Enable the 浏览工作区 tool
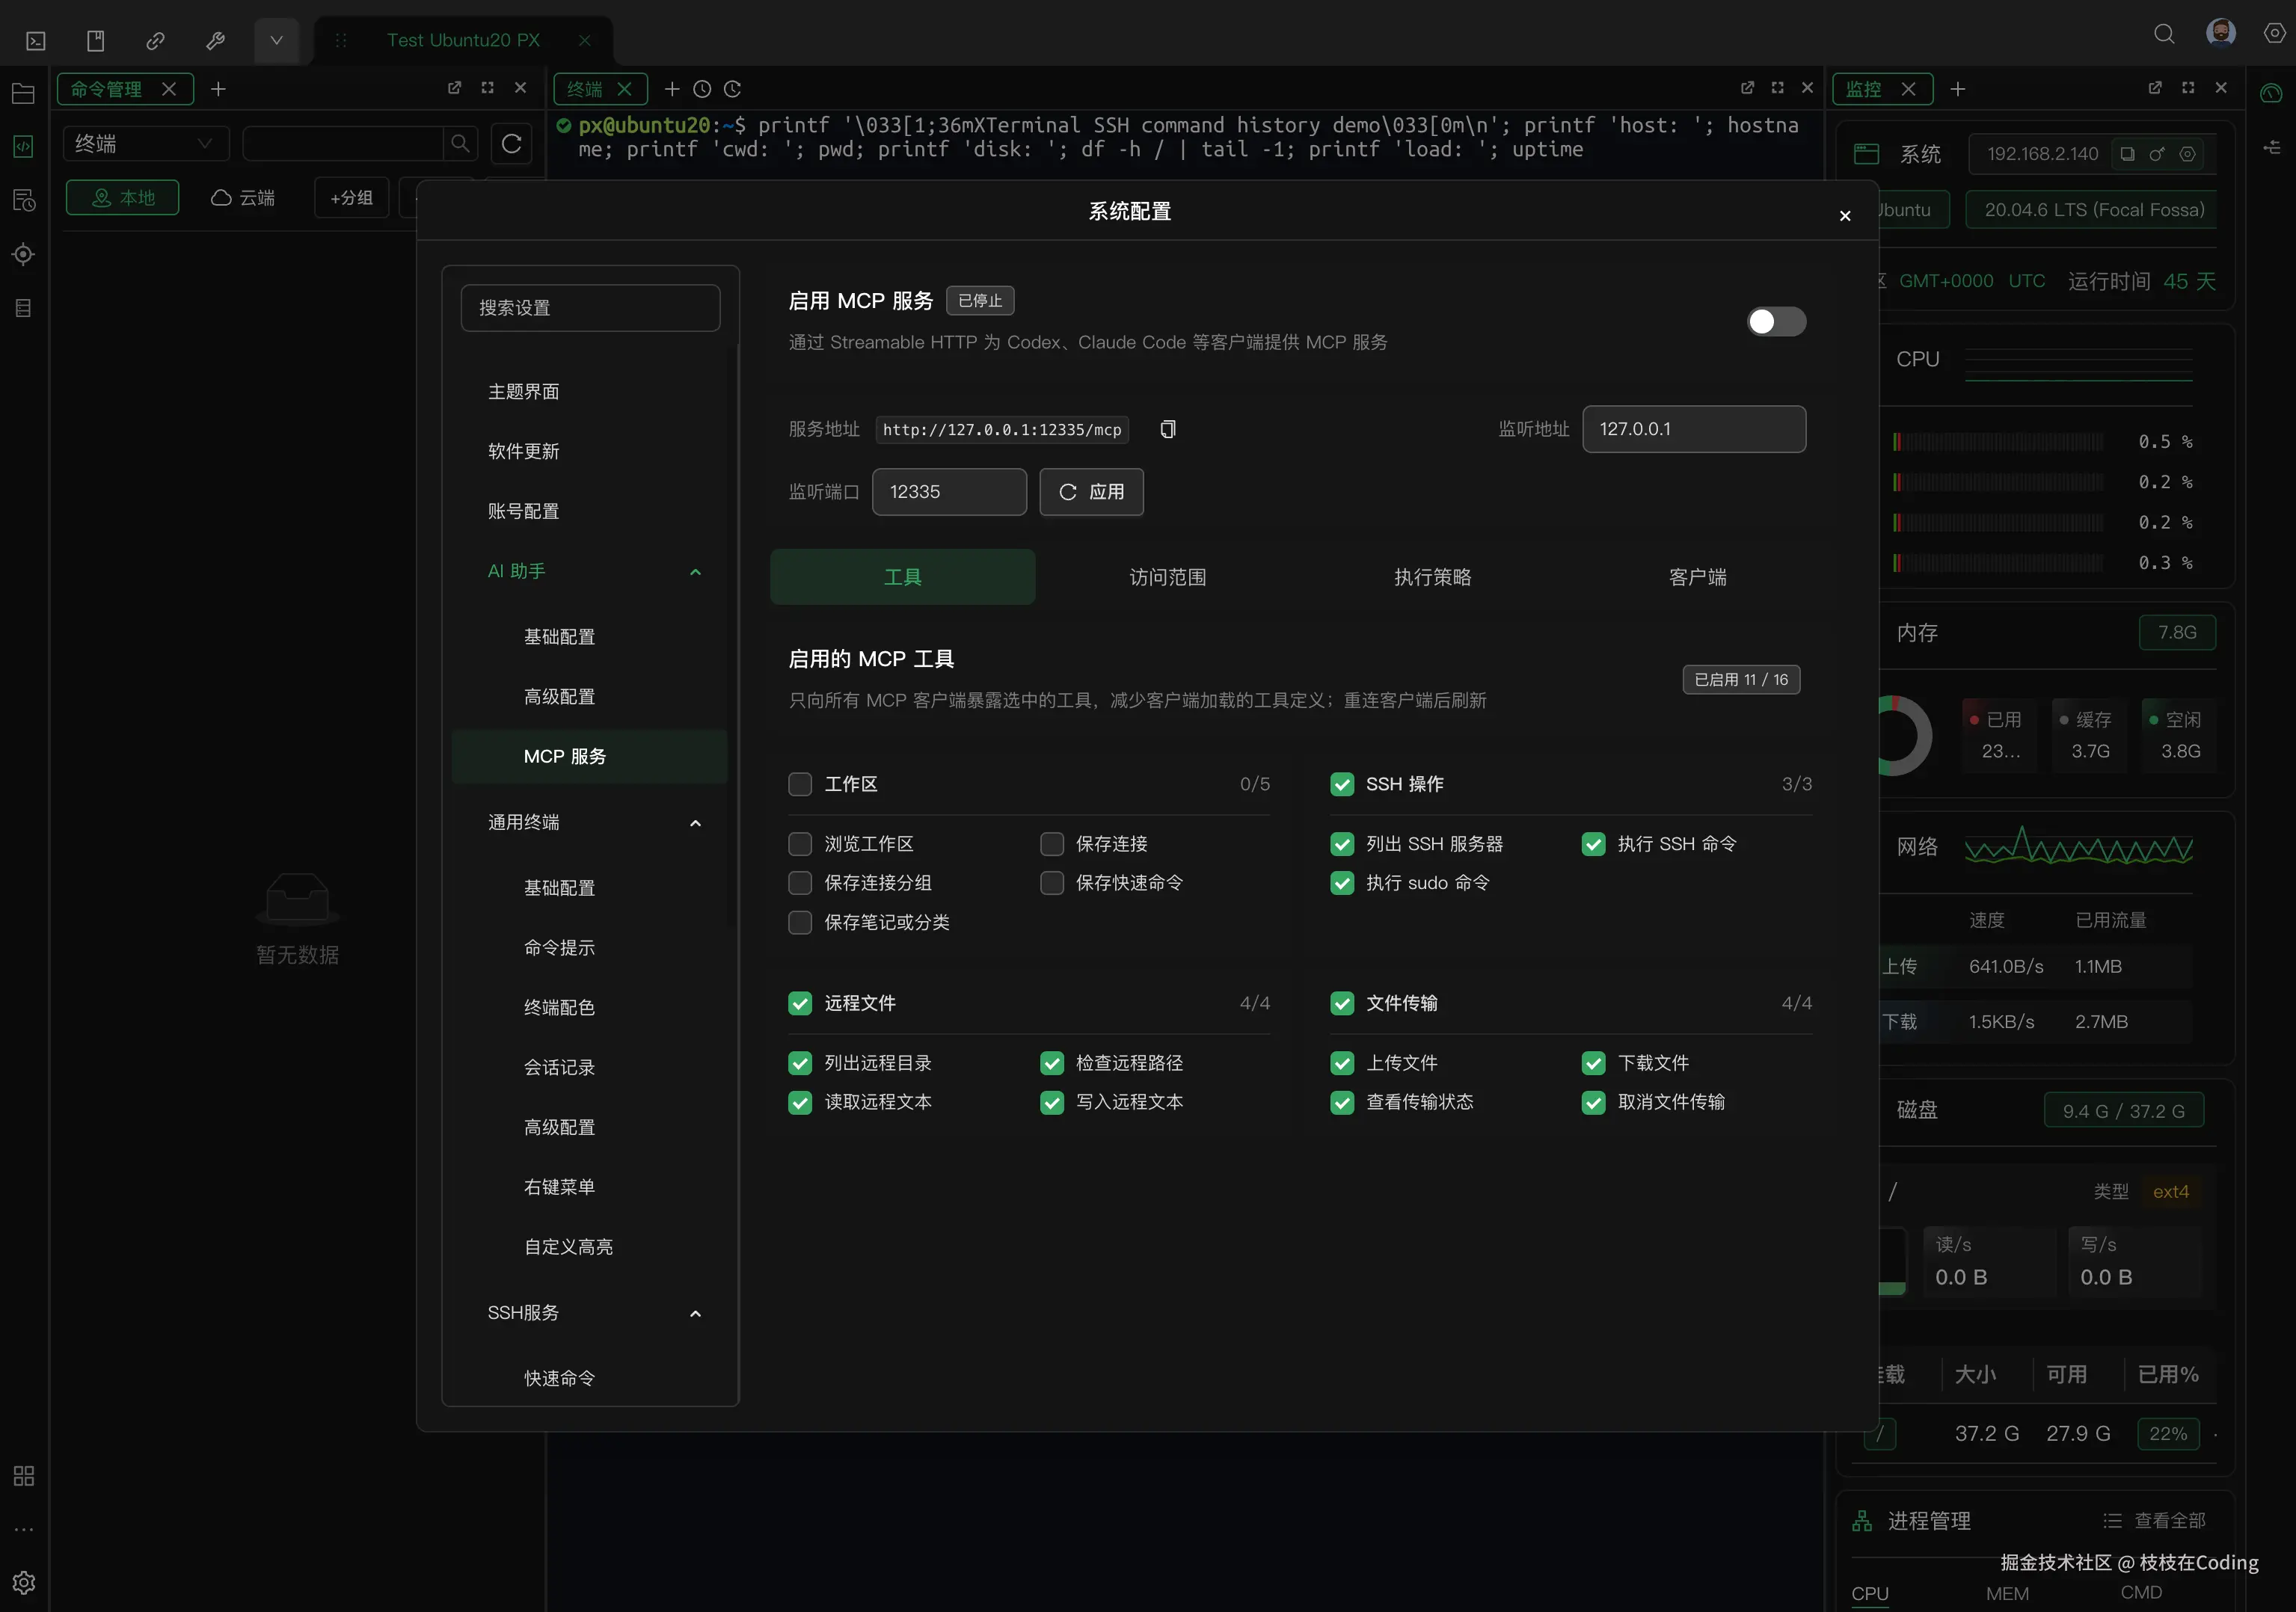The width and height of the screenshot is (2296, 1612). [800, 844]
